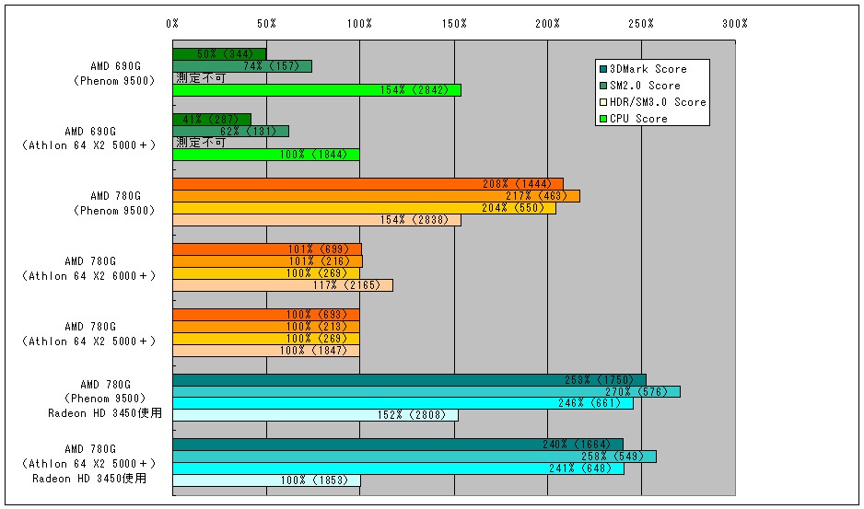
Task: Select the '3DMark Score' legend label
Action: pyautogui.click(x=648, y=69)
